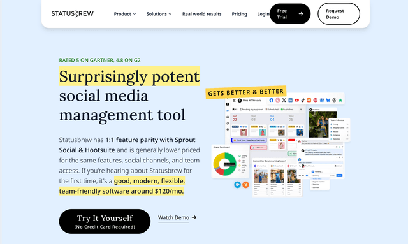Click the orange HubSpot icon

tap(245, 185)
